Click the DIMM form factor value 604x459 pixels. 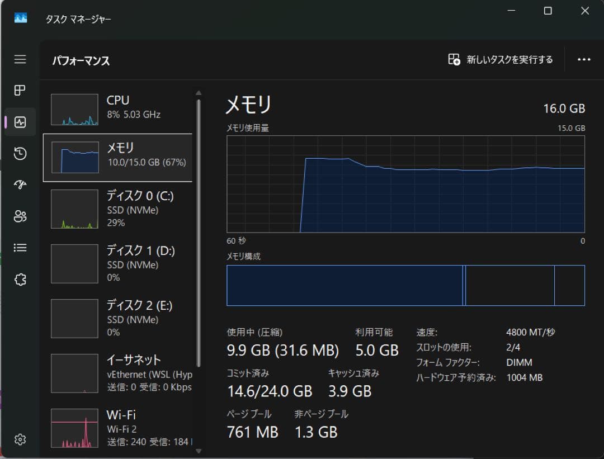click(x=519, y=362)
